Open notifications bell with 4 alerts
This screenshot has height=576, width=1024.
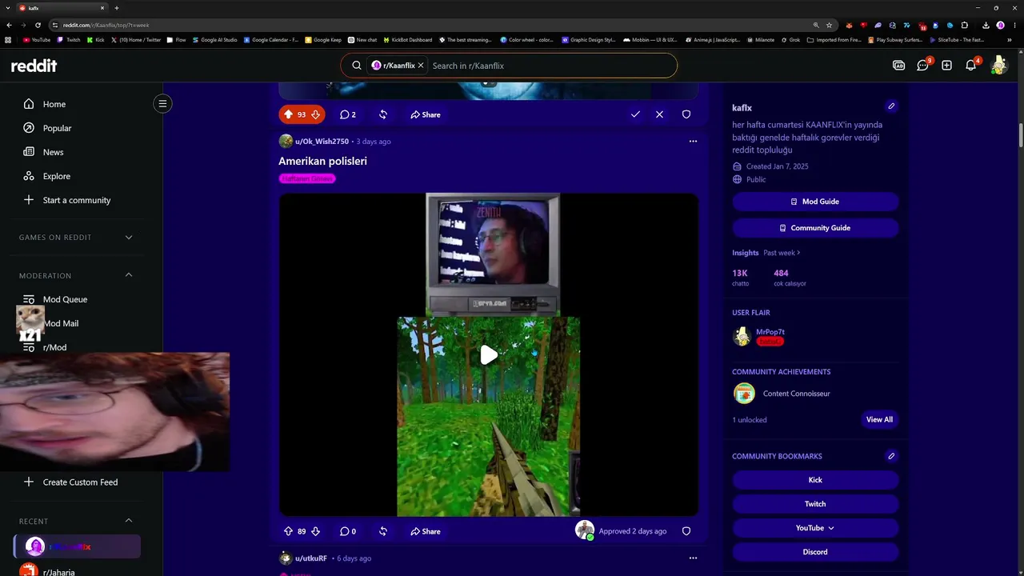[971, 66]
